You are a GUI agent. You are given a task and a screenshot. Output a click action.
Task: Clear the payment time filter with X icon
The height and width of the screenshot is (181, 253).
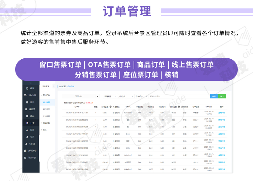97,96
